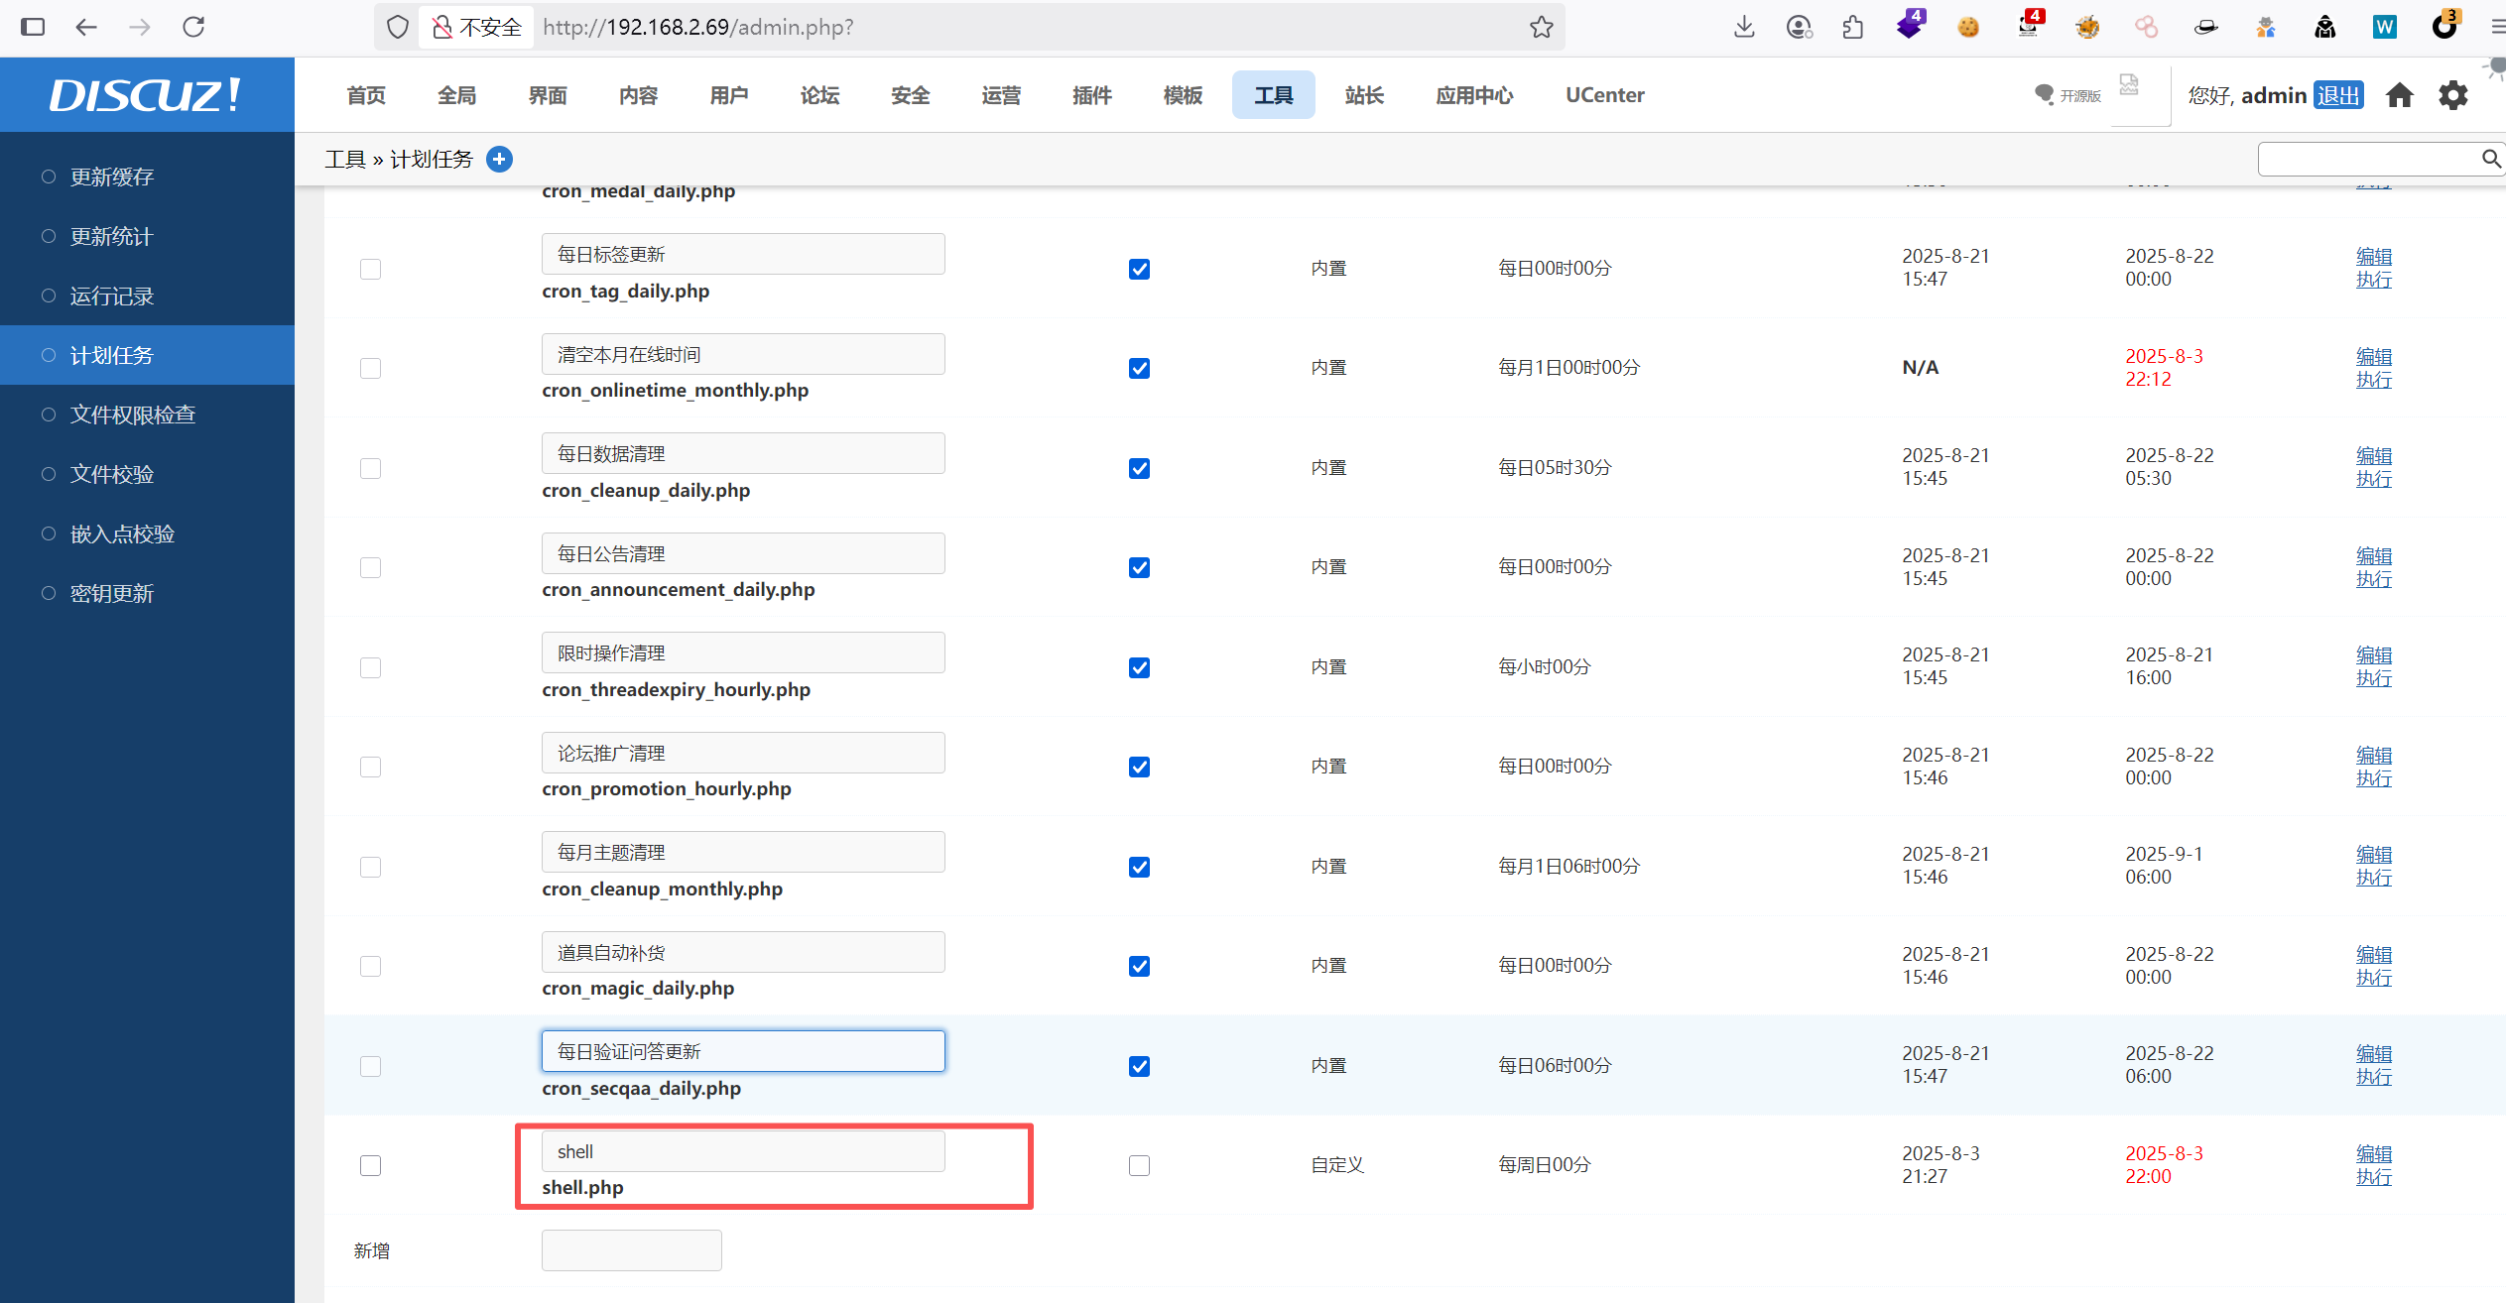2506x1303 pixels.
Task: Open the 安全 top menu
Action: (910, 95)
